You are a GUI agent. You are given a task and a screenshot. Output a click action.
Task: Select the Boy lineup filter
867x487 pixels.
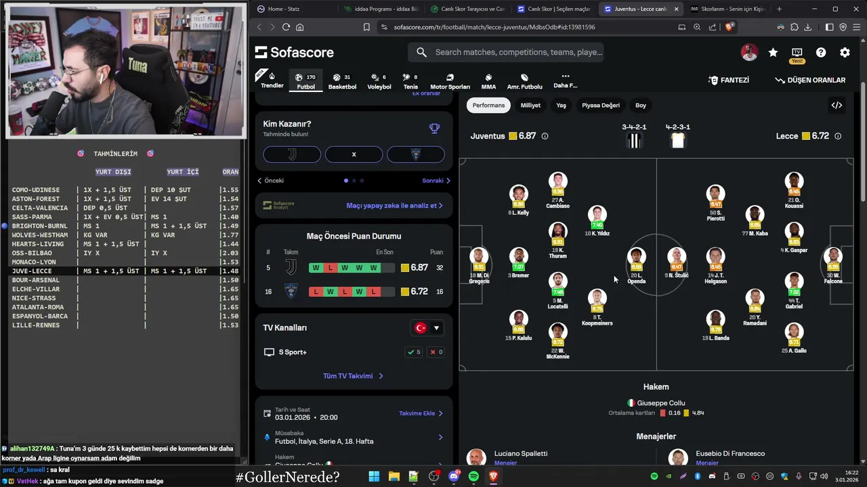tap(641, 106)
